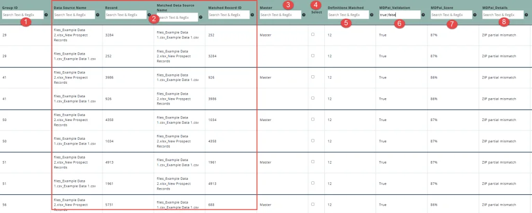
Task: Click 4913 in the Matched Record ID column
Action: (x=212, y=183)
